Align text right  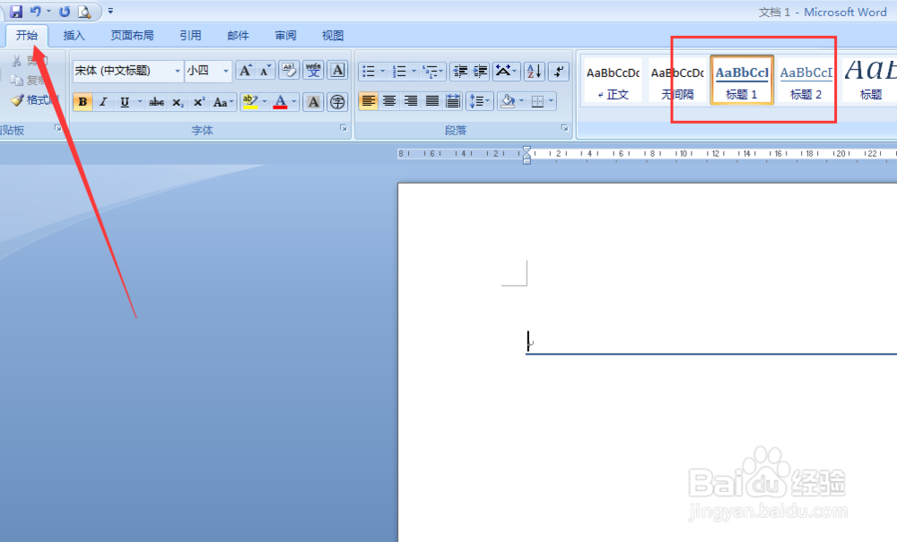tap(410, 101)
